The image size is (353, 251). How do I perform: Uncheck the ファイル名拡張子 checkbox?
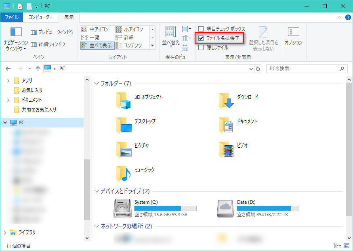201,38
